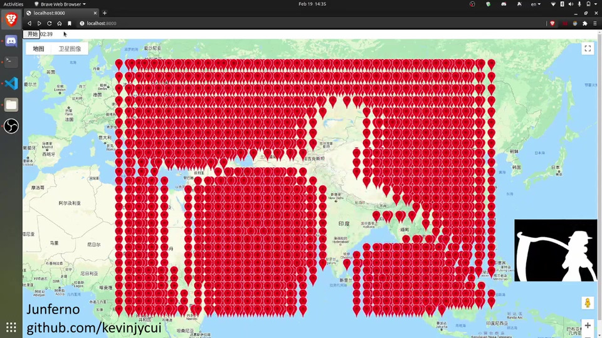Click the silhouette video overlay thumbnail

556,250
